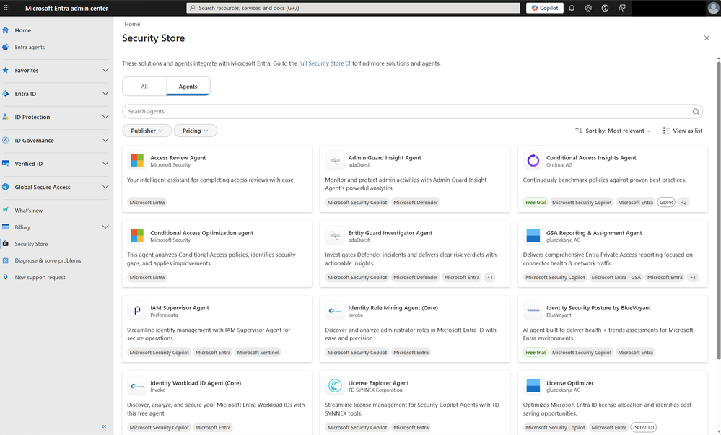Click the View as list icon
This screenshot has width=721, height=435.
(x=666, y=131)
